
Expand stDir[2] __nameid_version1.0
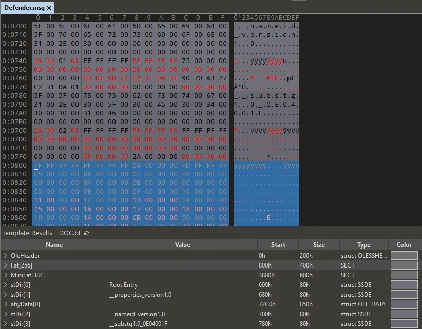[x=5, y=314]
